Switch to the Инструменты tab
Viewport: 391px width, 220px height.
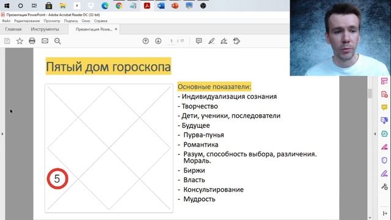pyautogui.click(x=45, y=29)
